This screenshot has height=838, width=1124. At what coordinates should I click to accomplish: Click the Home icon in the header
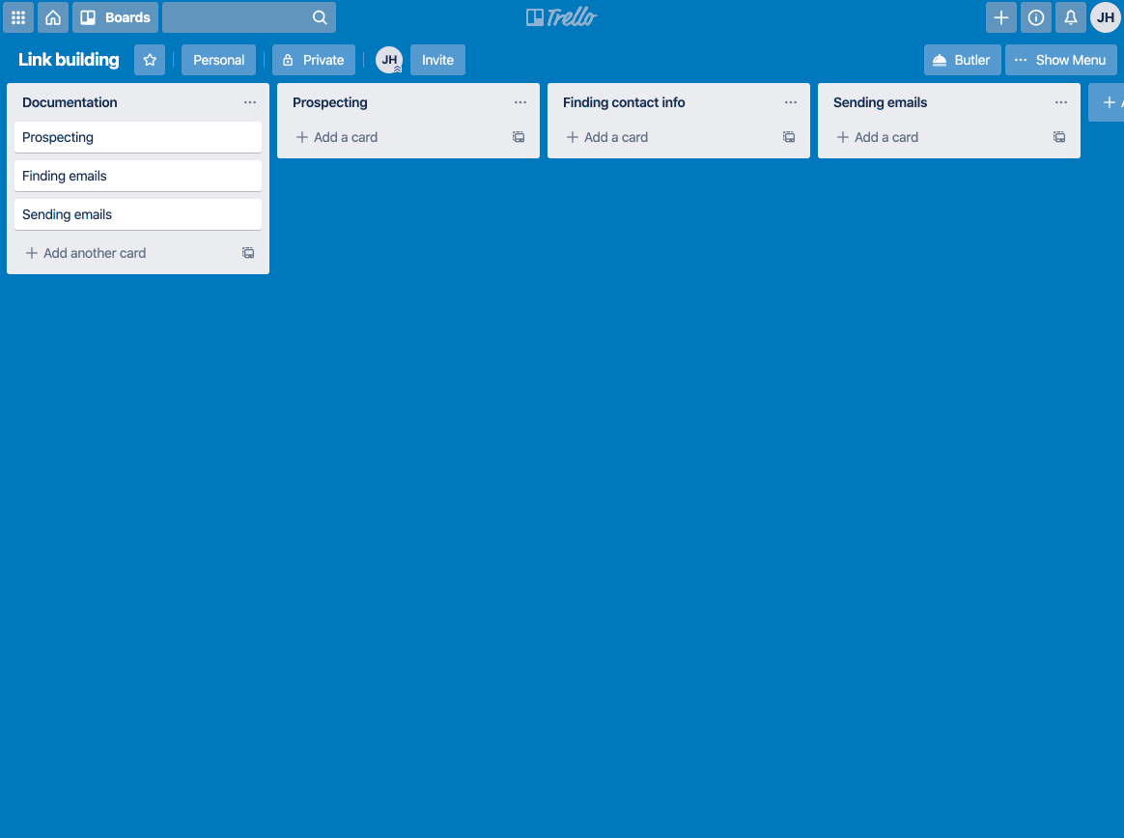click(x=52, y=16)
